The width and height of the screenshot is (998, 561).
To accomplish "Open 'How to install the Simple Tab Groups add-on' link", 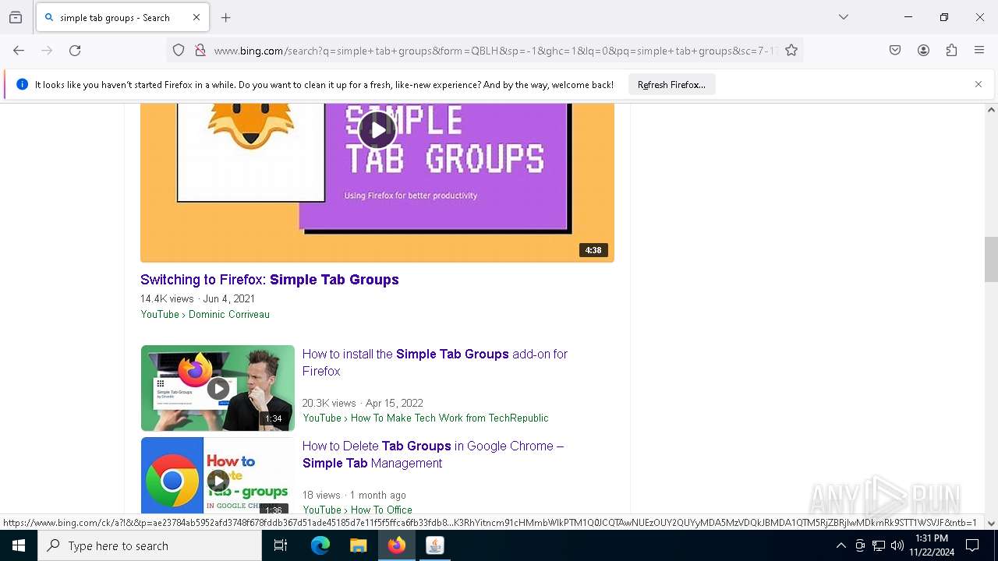I will [435, 362].
